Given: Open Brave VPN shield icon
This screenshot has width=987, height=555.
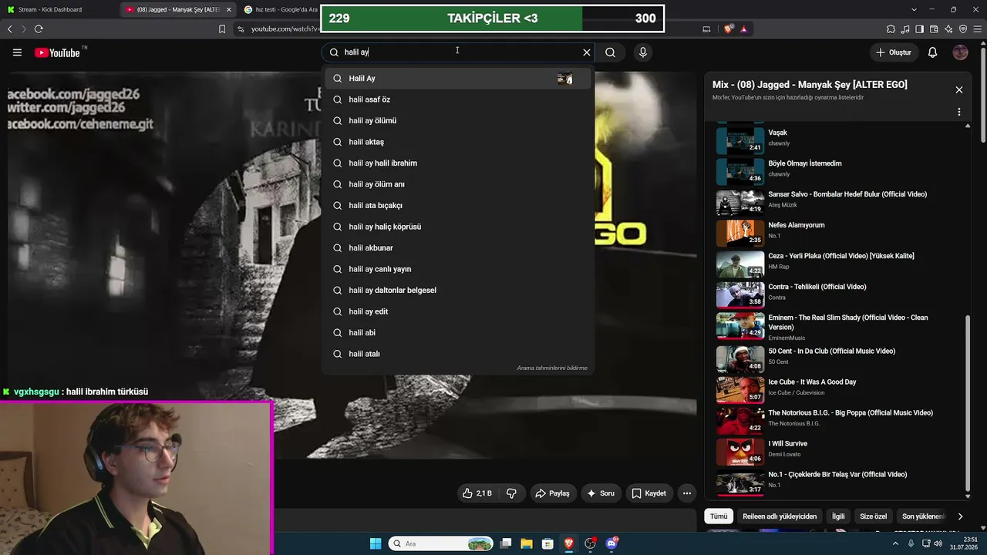Looking at the screenshot, I should tap(963, 29).
